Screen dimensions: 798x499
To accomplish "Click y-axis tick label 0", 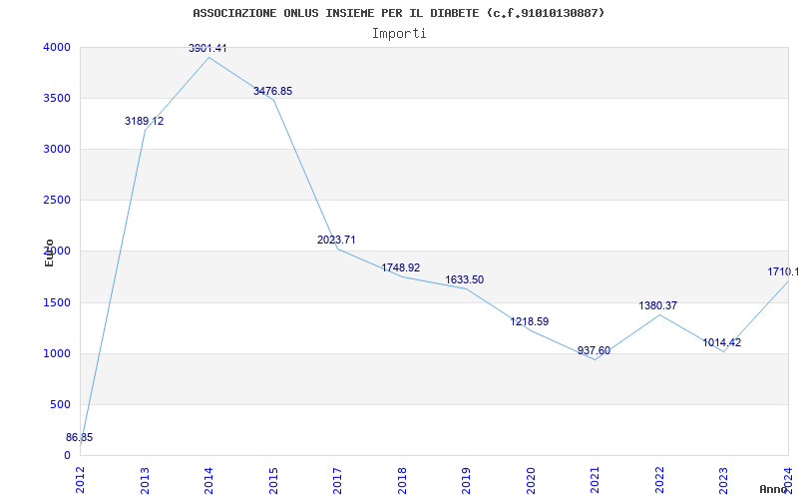I will pos(67,456).
